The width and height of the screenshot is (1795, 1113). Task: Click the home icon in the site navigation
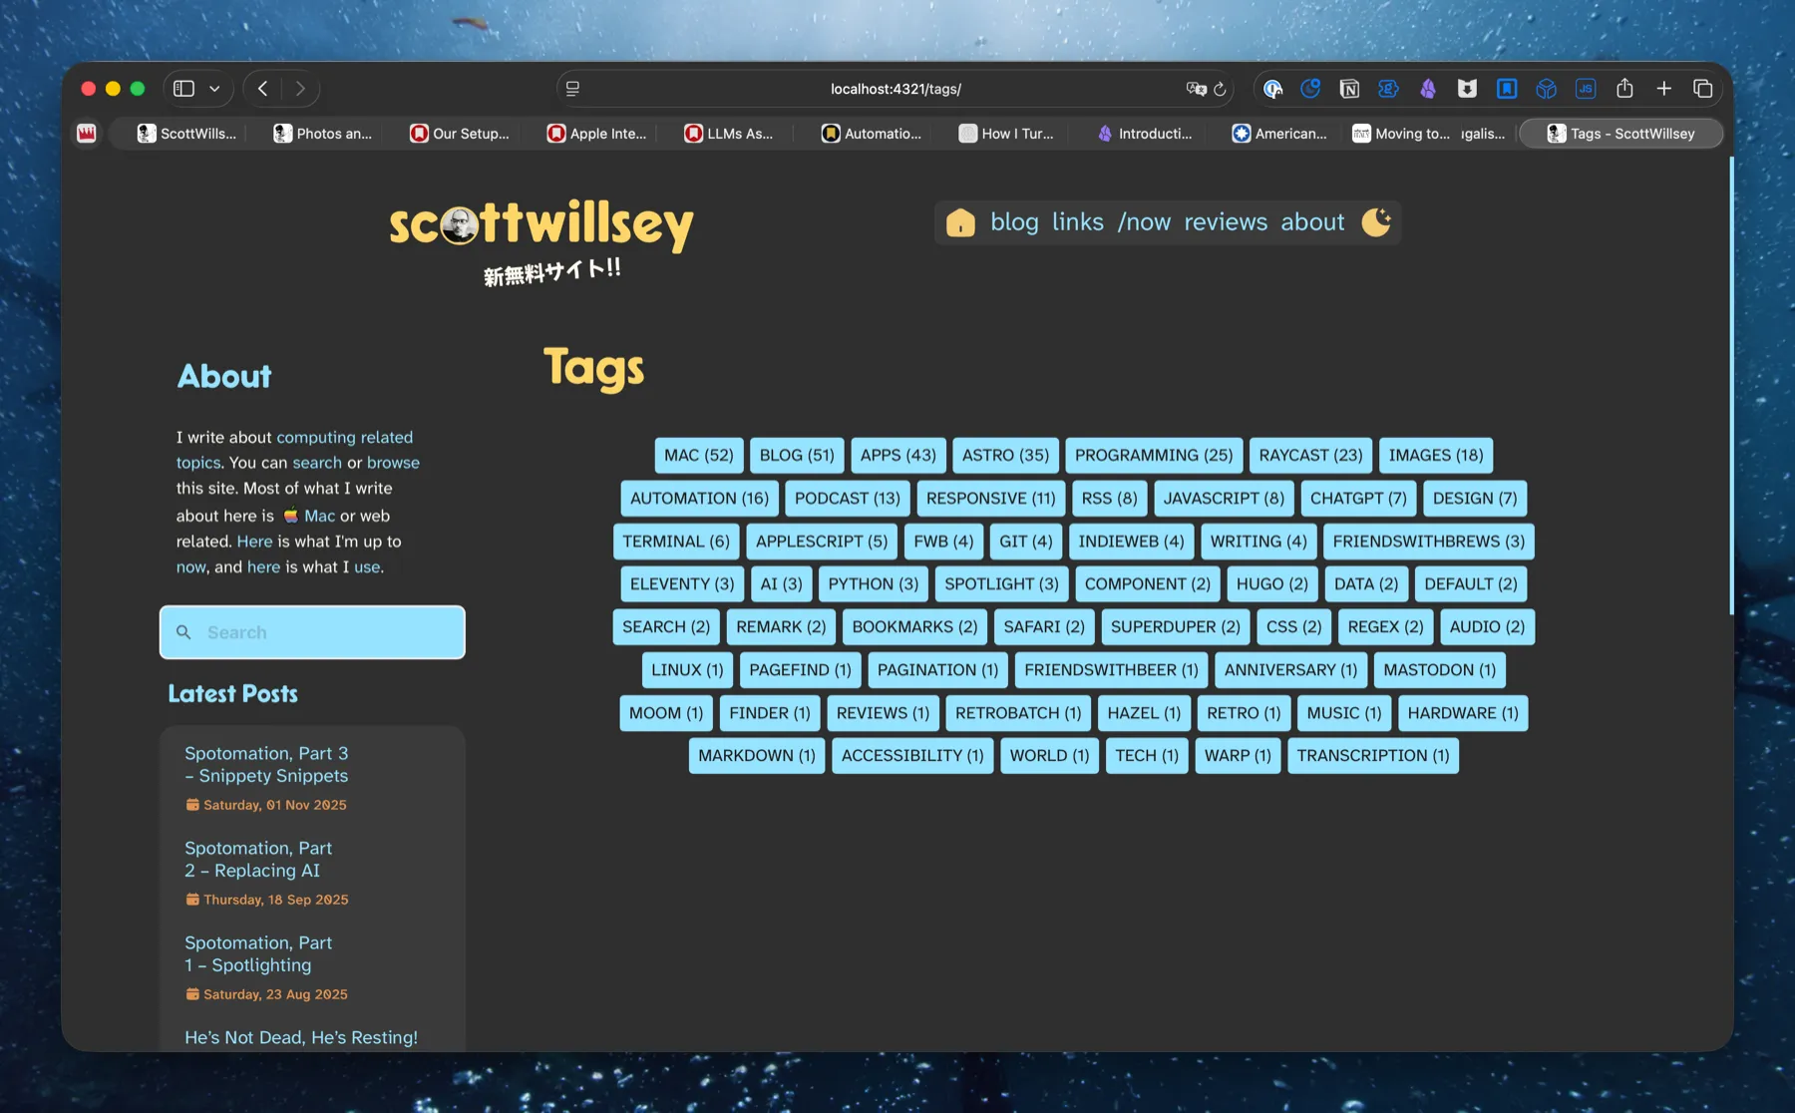(x=959, y=222)
